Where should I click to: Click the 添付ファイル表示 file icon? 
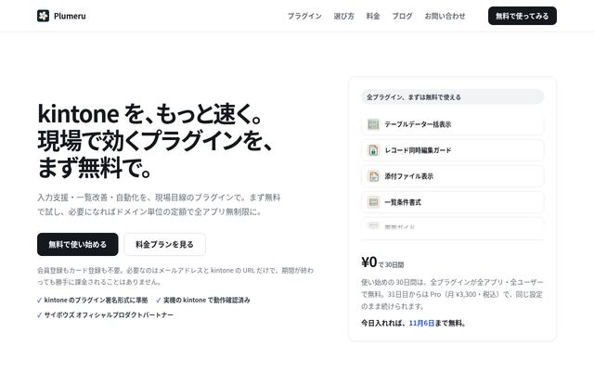373,176
